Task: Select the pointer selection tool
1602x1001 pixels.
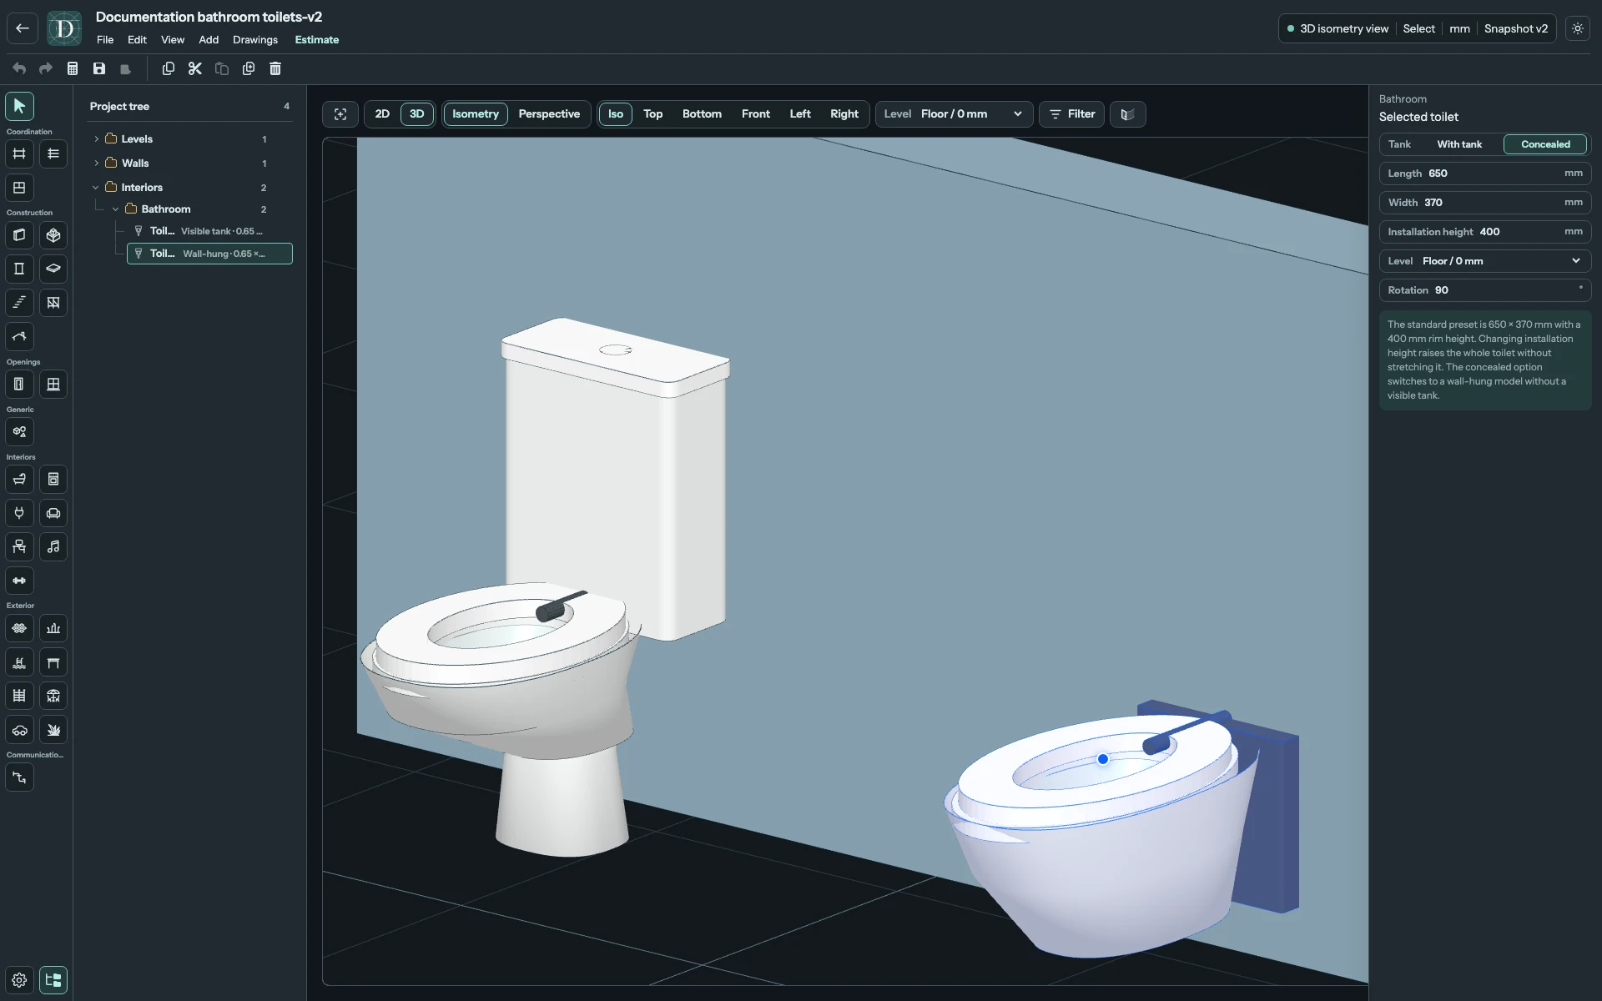Action: pyautogui.click(x=19, y=106)
